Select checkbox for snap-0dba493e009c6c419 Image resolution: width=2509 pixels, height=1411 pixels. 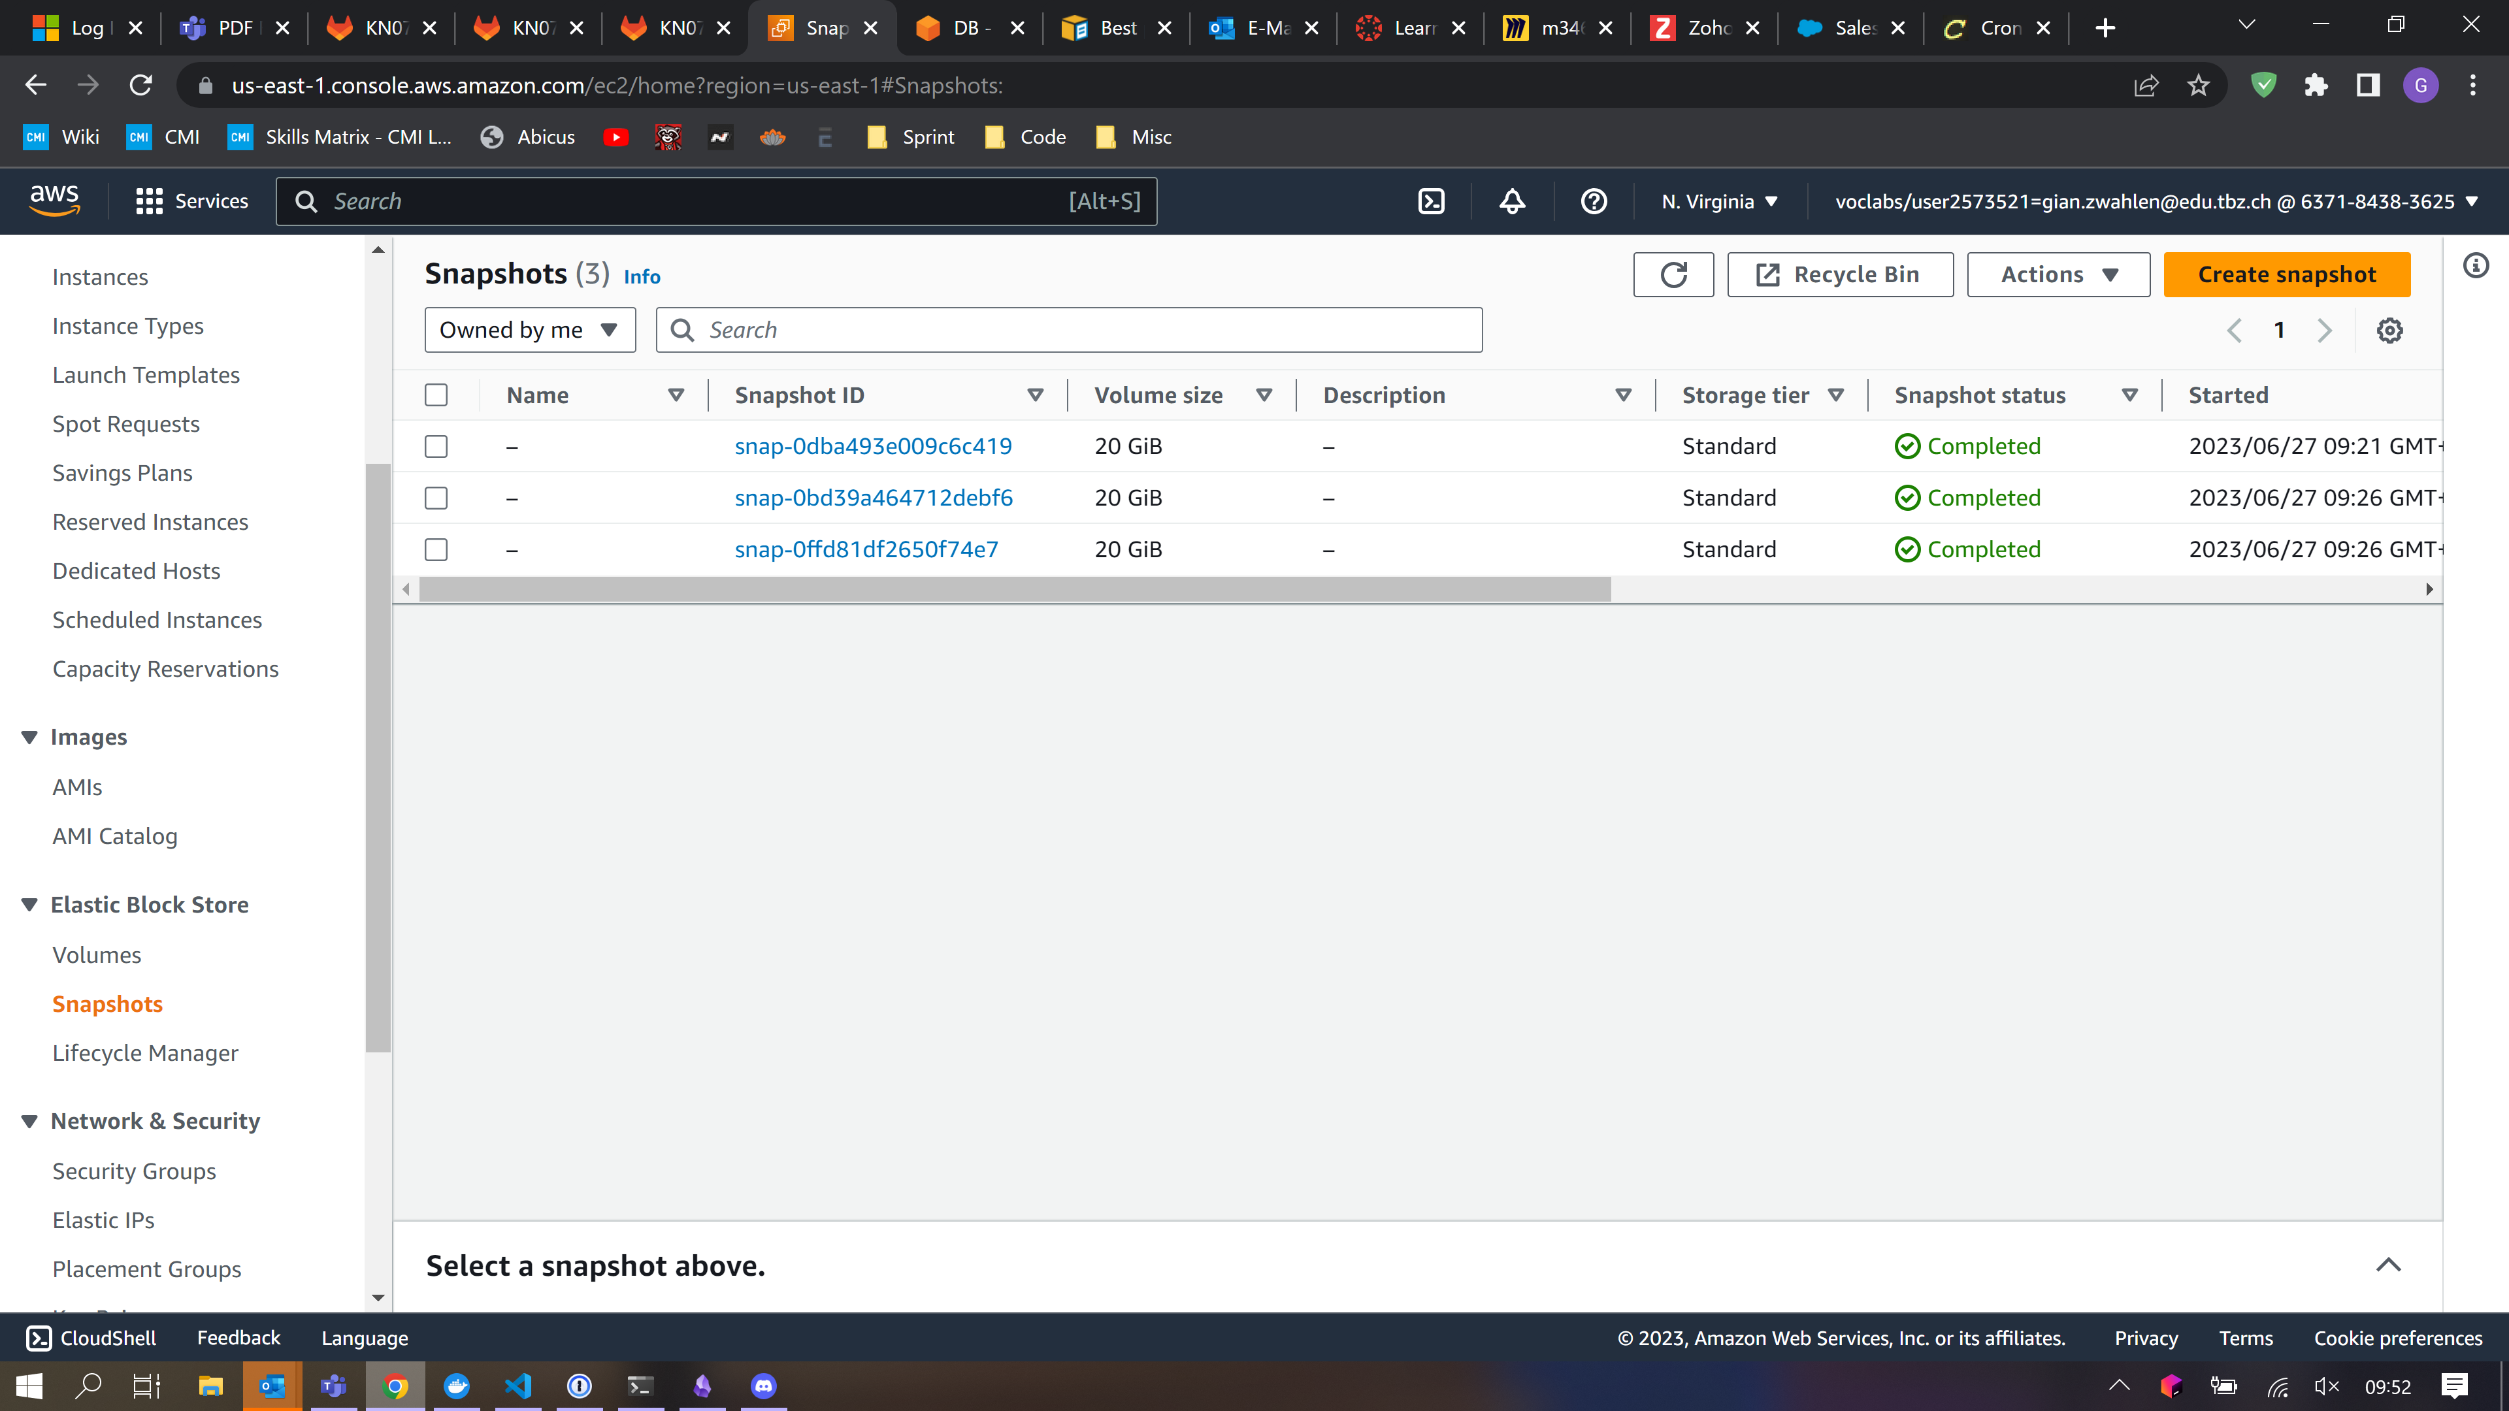coord(436,446)
